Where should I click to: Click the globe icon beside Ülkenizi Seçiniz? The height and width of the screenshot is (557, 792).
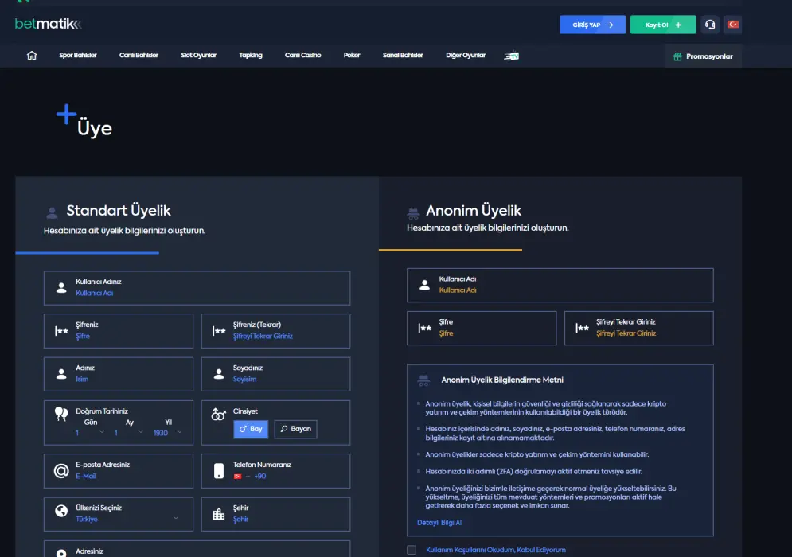pyautogui.click(x=61, y=512)
